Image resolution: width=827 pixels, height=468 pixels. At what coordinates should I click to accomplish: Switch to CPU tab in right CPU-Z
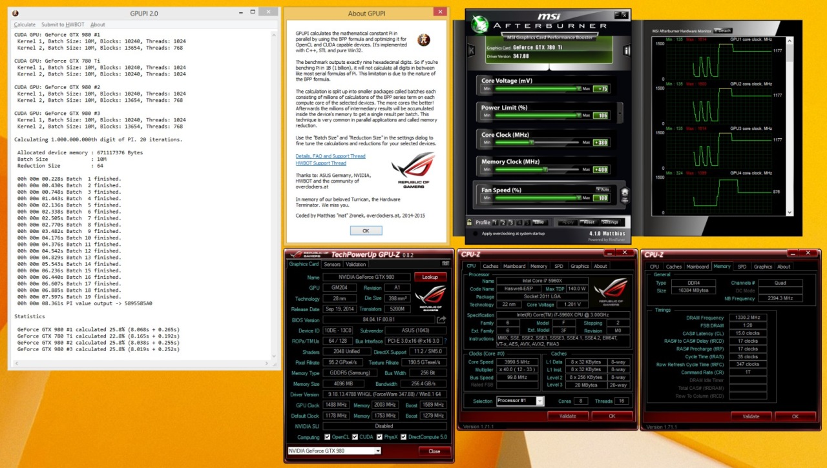654,266
